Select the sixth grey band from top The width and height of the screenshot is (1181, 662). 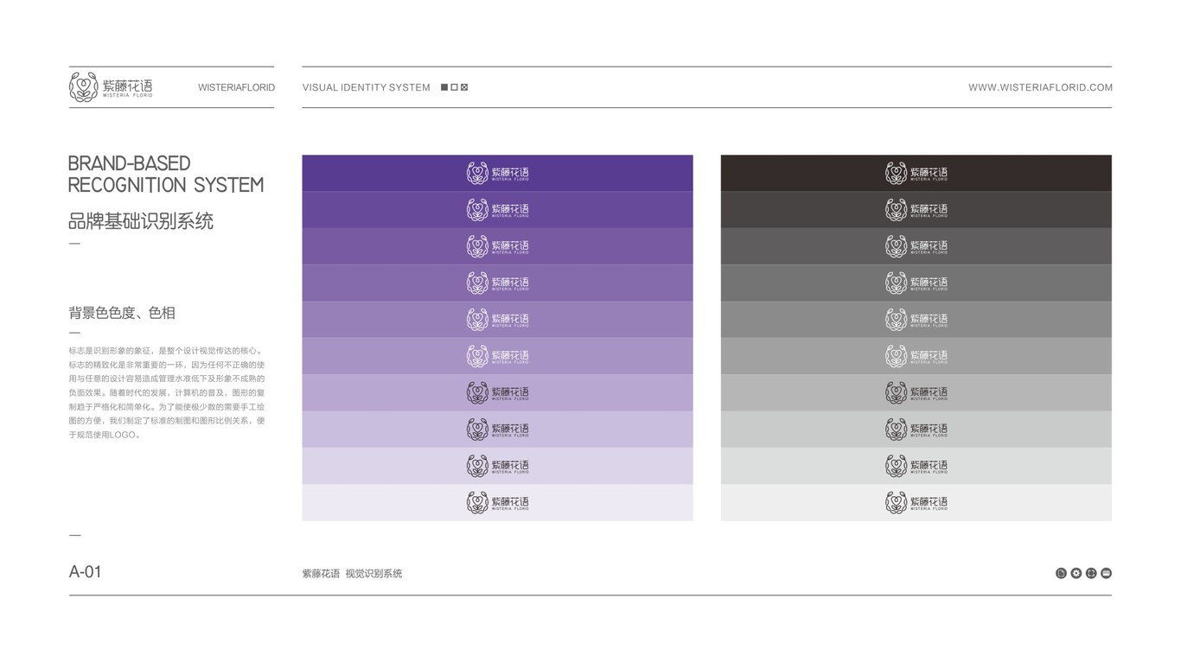[916, 356]
